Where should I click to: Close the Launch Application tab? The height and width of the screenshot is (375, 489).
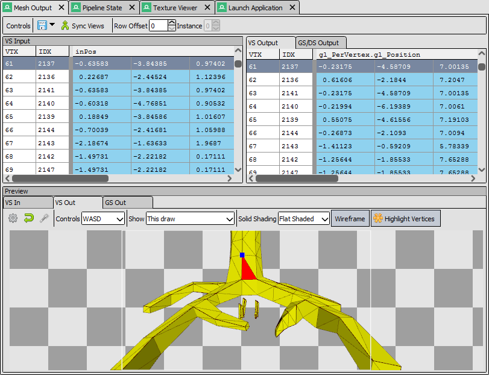[x=292, y=7]
